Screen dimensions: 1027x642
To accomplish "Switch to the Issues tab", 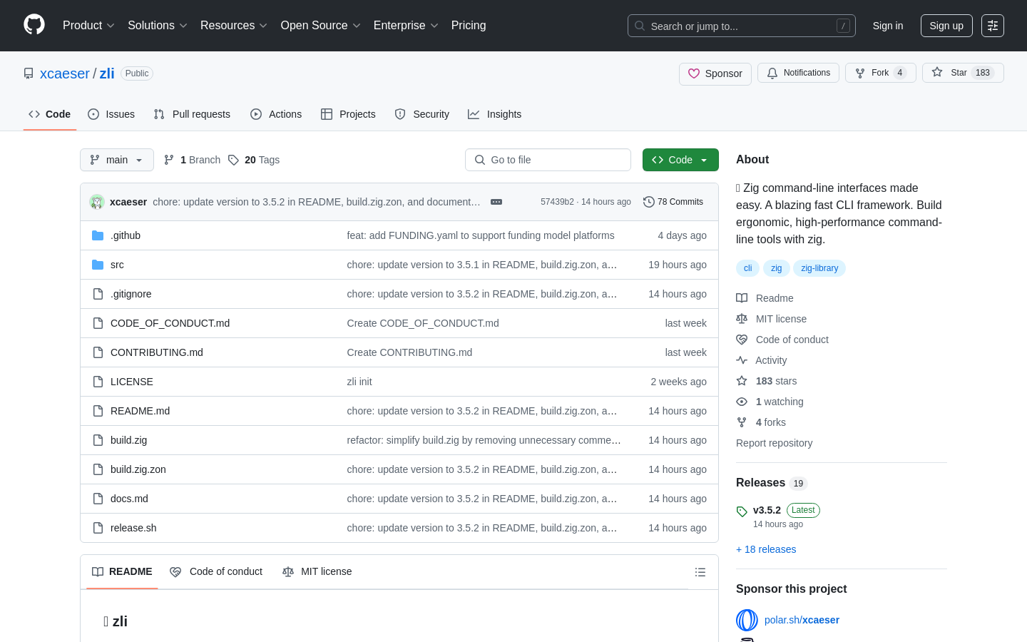I will point(111,114).
